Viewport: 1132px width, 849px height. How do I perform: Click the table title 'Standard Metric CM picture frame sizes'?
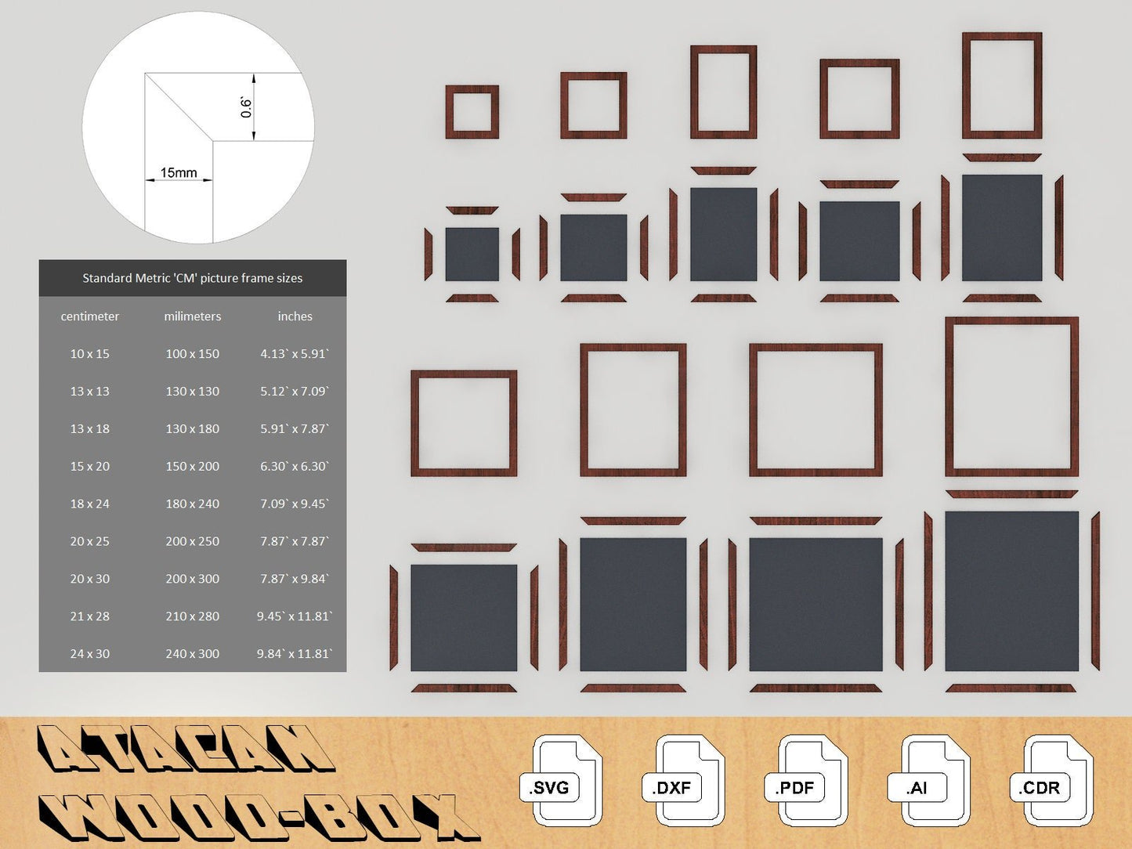(x=193, y=278)
